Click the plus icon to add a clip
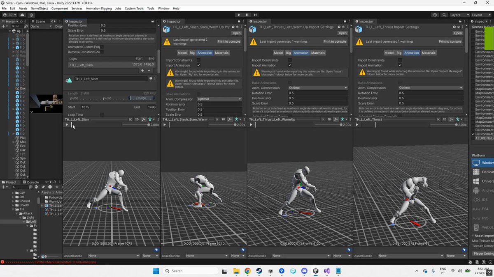This screenshot has width=494, height=277. (x=142, y=71)
